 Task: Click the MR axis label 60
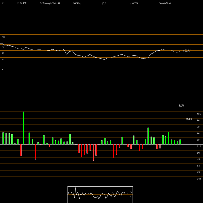(198, 127)
